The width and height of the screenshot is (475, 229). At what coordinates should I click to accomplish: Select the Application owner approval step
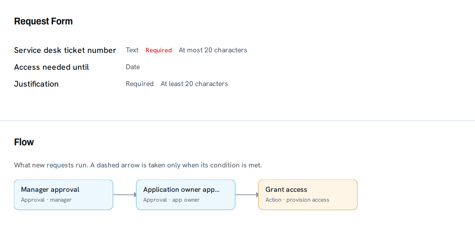tap(186, 195)
